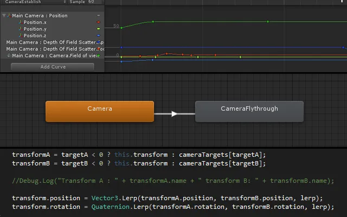Click the blue color dot for Position.z
Image resolution: width=347 pixels, height=217 pixels.
pos(99,35)
